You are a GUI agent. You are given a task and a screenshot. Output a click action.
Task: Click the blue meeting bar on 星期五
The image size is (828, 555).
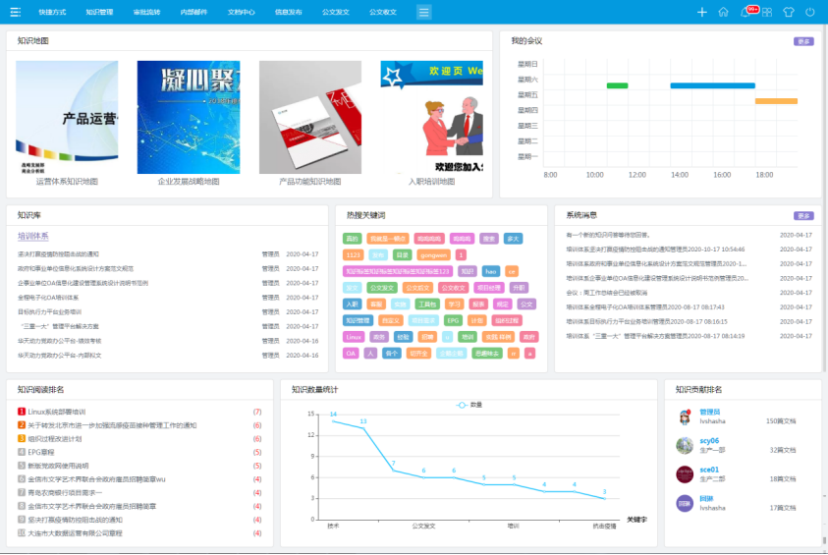point(712,85)
